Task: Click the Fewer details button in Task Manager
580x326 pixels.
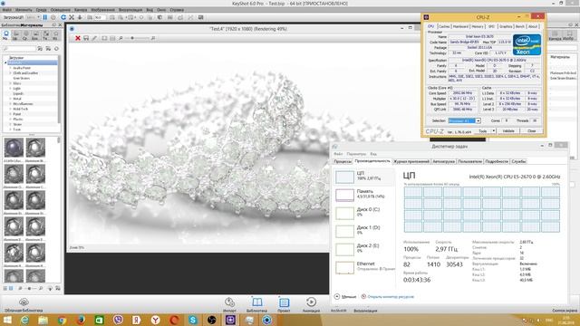Action: click(345, 296)
